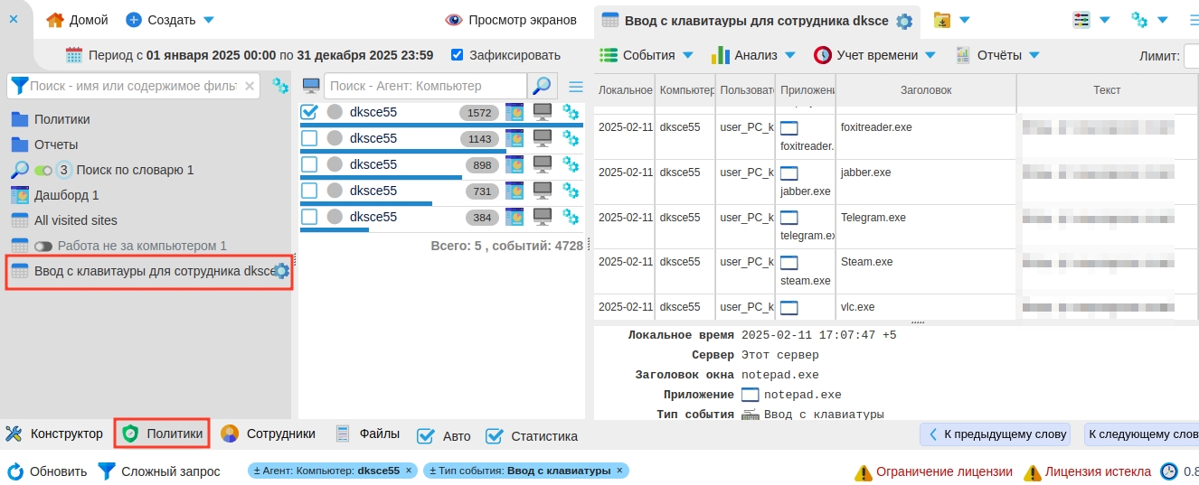Open the Просмотр экранов eye icon
Image resolution: width=1199 pixels, height=485 pixels.
coord(454,20)
